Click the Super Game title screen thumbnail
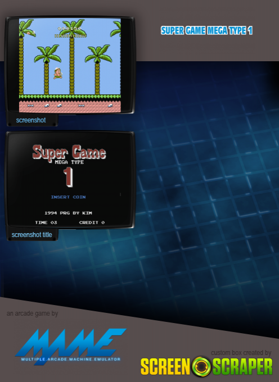The width and height of the screenshot is (279, 382). [x=70, y=180]
